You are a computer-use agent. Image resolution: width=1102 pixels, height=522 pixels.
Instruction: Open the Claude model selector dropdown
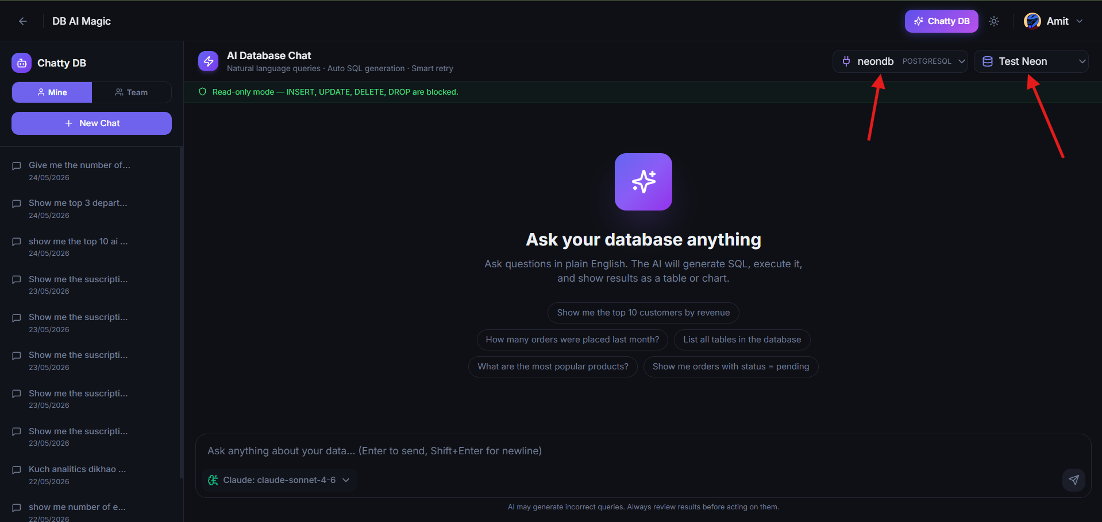(279, 480)
